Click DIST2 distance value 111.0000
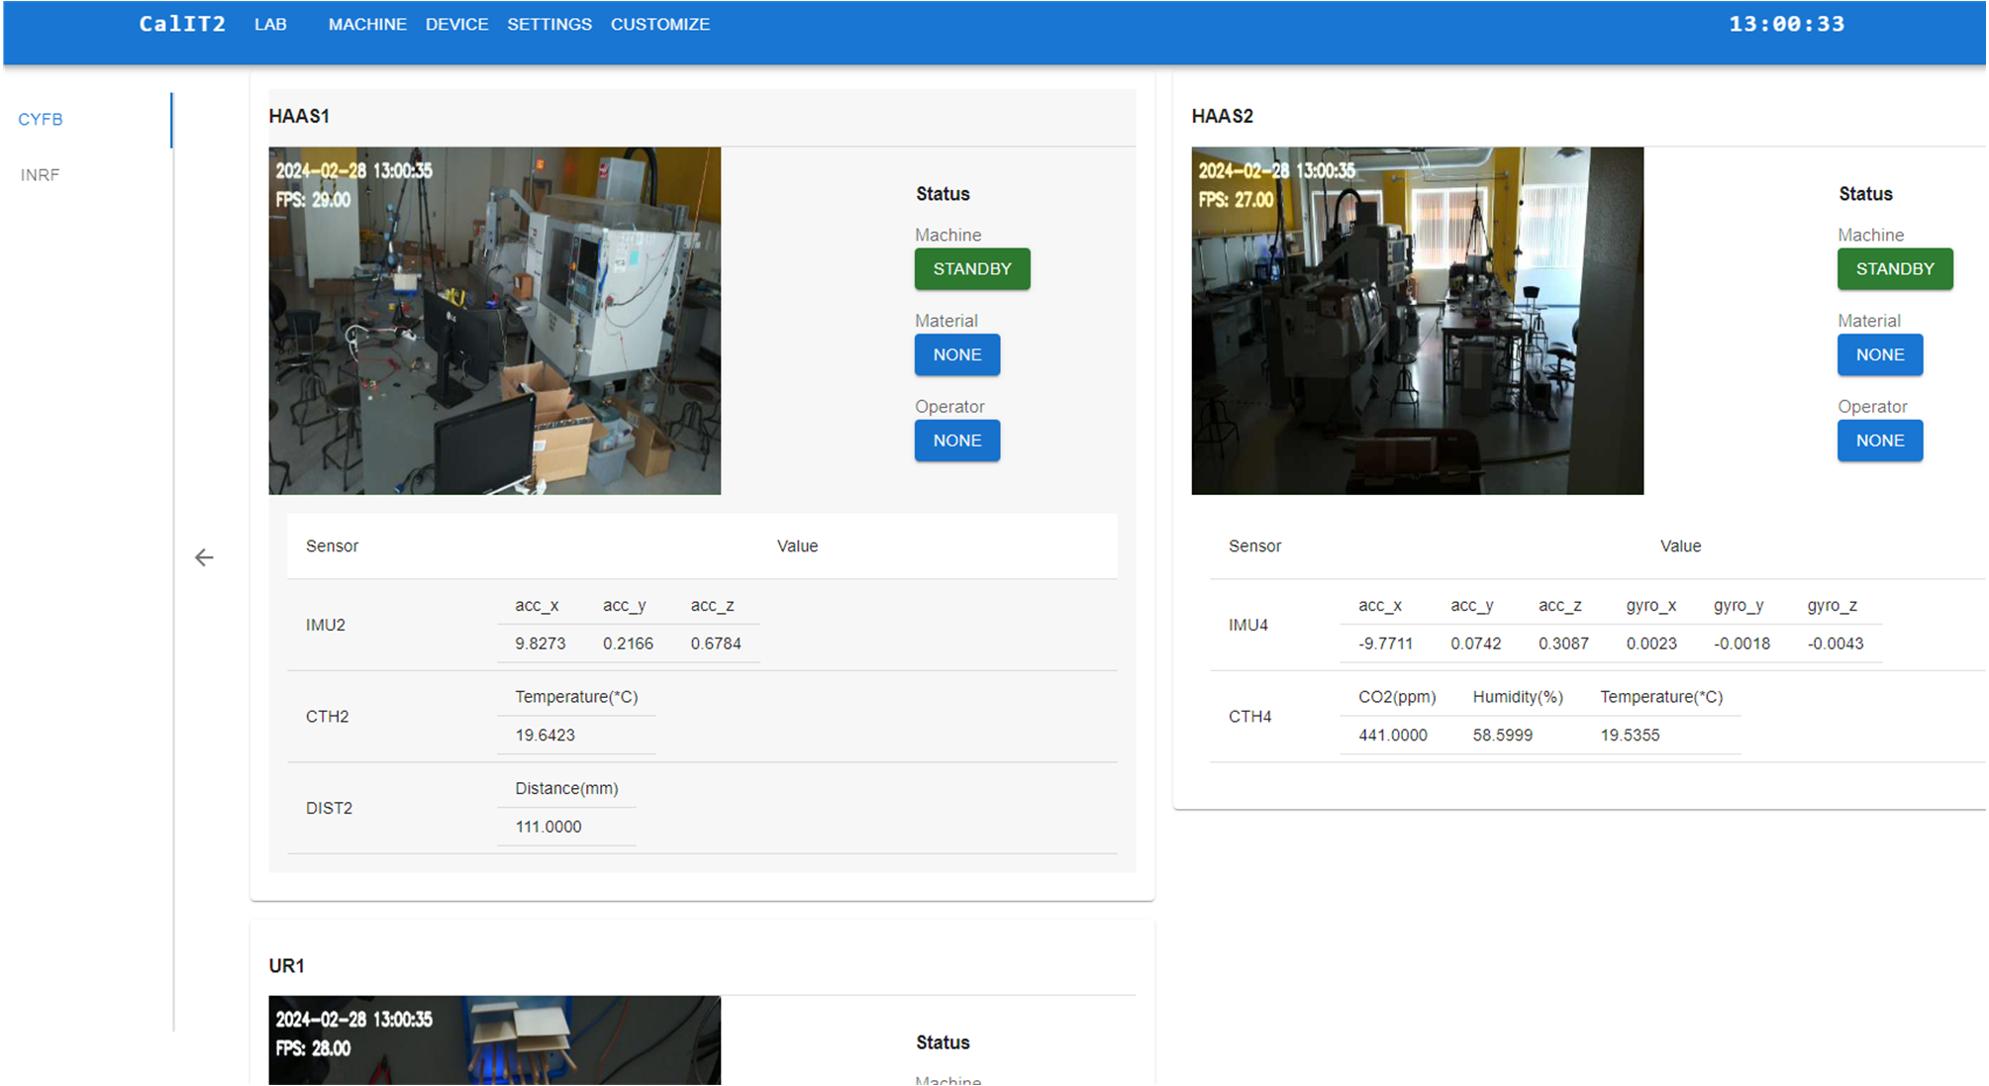Screen dimensions: 1989x1086 (548, 828)
